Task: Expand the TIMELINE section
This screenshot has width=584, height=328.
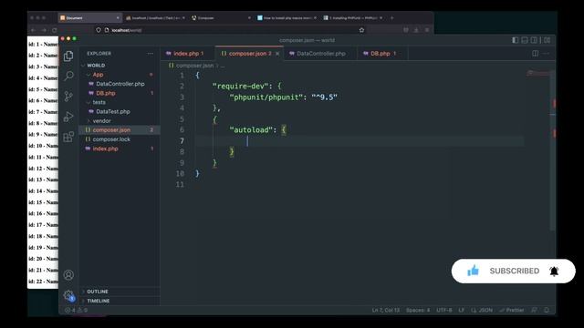Action: pyautogui.click(x=120, y=301)
